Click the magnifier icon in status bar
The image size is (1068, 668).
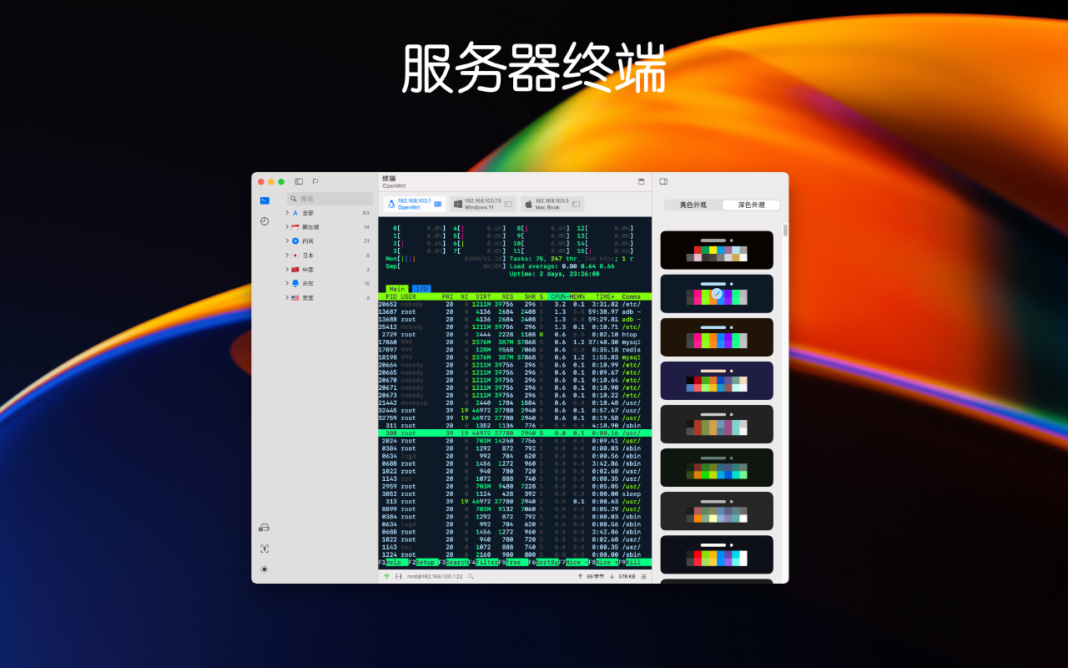click(471, 576)
